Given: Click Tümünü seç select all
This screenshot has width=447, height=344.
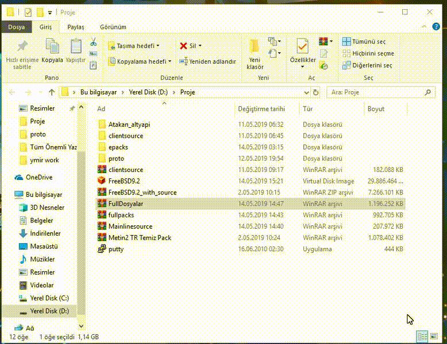Looking at the screenshot, I should (x=364, y=41).
